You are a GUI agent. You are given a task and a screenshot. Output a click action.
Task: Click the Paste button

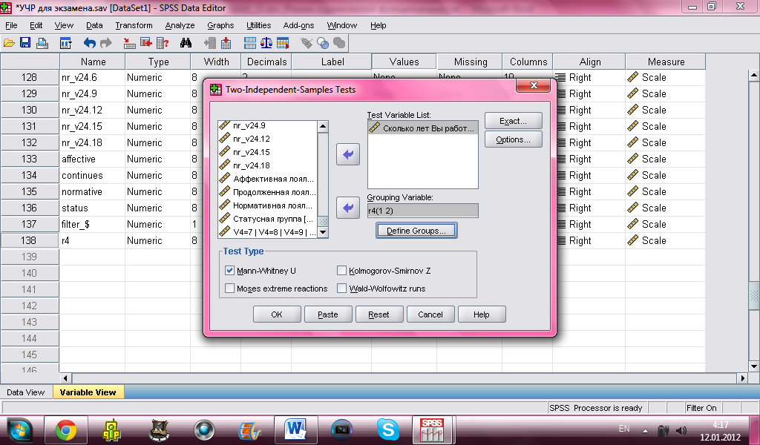[327, 314]
